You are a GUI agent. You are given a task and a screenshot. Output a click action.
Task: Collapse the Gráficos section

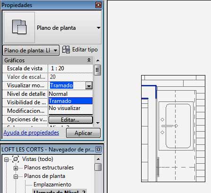click(89, 60)
